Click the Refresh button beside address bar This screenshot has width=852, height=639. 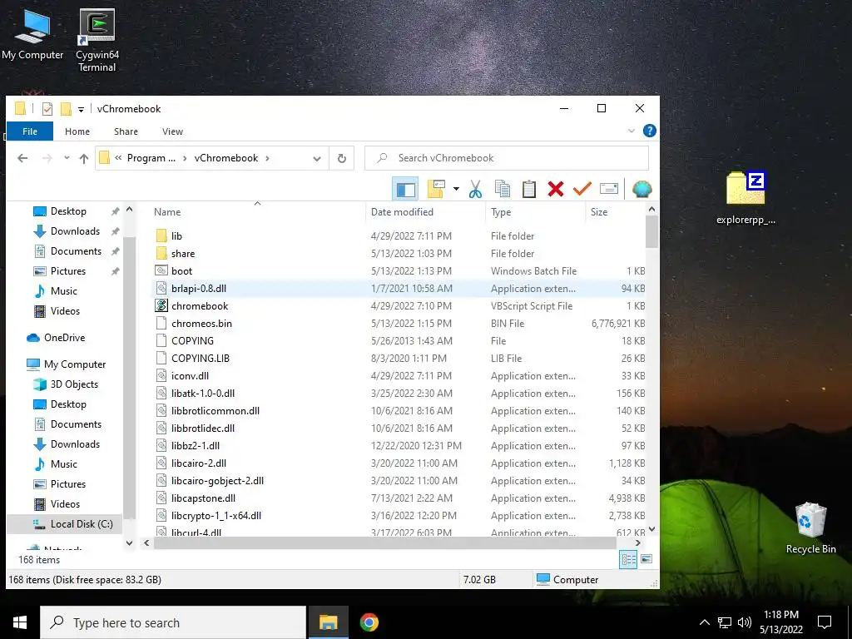click(x=342, y=158)
